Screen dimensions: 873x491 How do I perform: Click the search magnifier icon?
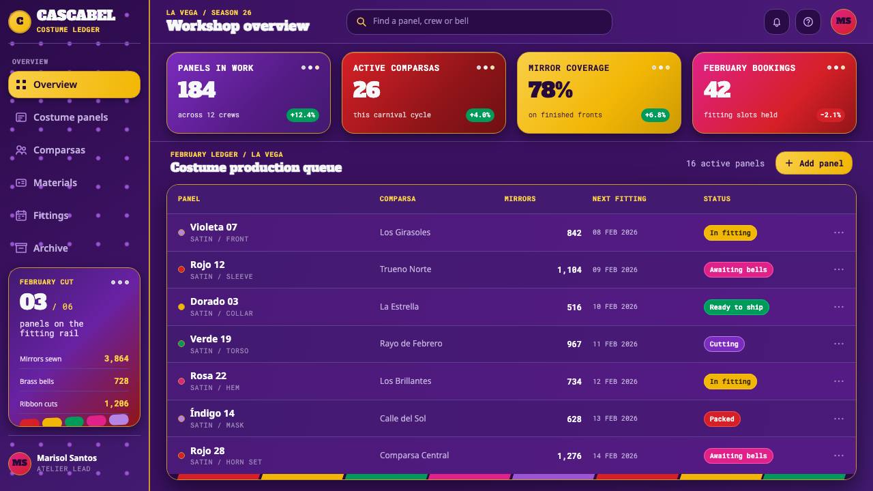(x=361, y=22)
